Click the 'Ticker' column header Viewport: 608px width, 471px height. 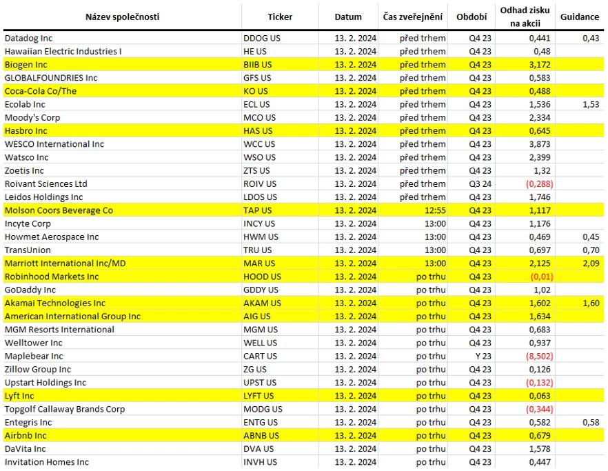pyautogui.click(x=280, y=17)
